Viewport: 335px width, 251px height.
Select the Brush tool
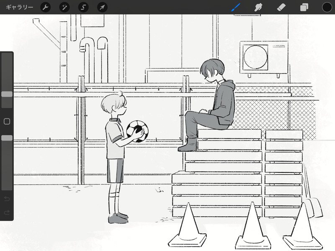point(236,7)
